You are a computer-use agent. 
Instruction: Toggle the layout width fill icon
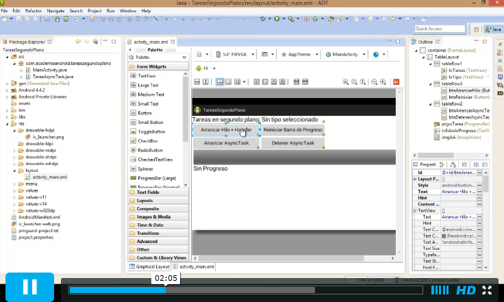pos(197,82)
